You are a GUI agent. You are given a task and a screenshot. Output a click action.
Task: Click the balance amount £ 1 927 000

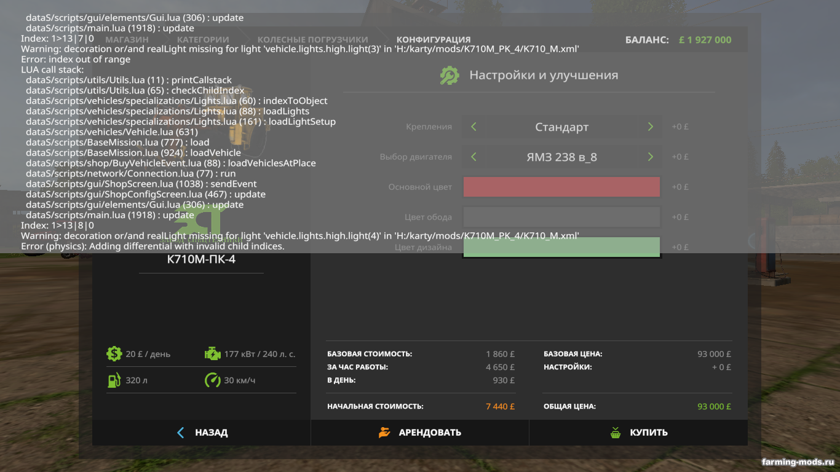[705, 40]
